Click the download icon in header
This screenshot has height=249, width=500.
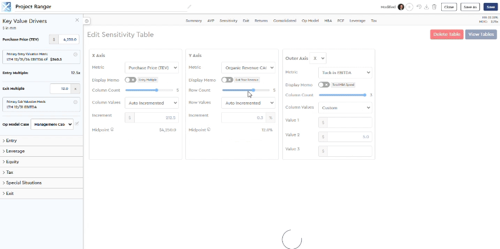click(x=426, y=7)
